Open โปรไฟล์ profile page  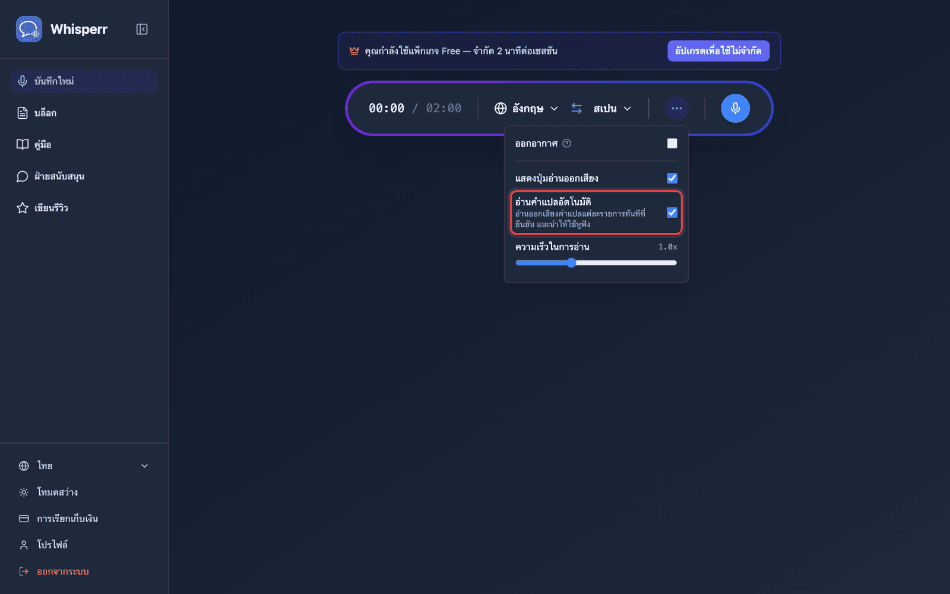84,545
